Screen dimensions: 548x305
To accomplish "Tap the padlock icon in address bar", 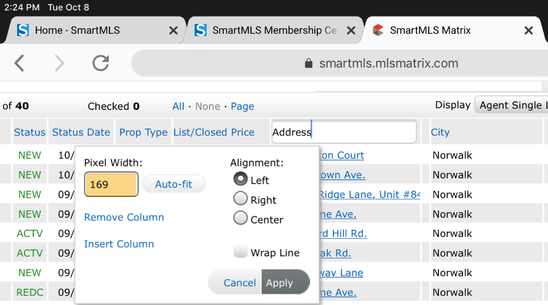I will click(x=309, y=64).
